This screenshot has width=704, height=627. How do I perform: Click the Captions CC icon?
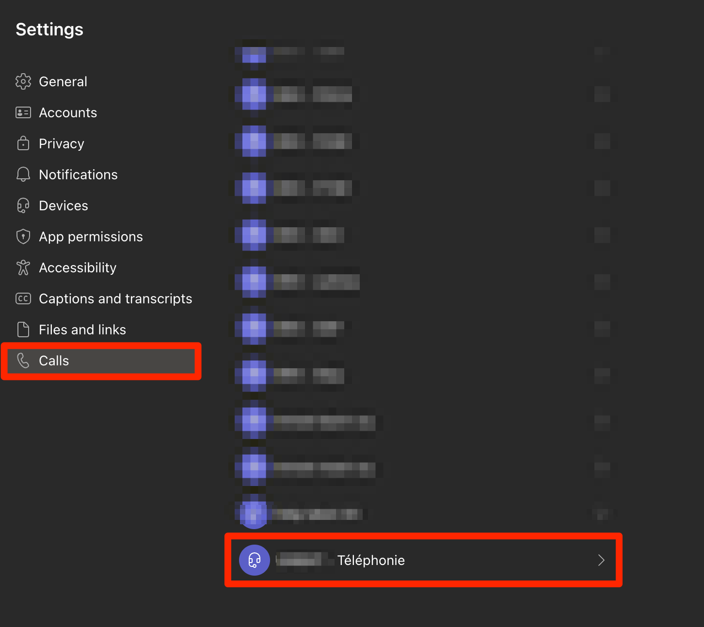coord(23,298)
